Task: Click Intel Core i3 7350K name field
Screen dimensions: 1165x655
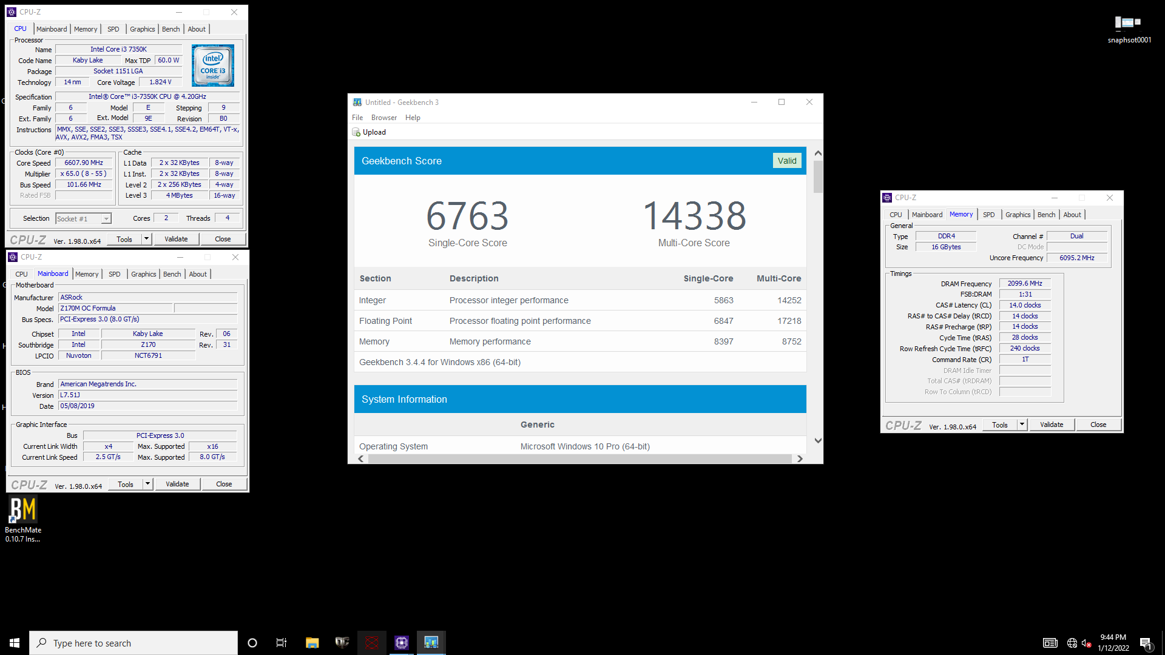Action: (118, 49)
